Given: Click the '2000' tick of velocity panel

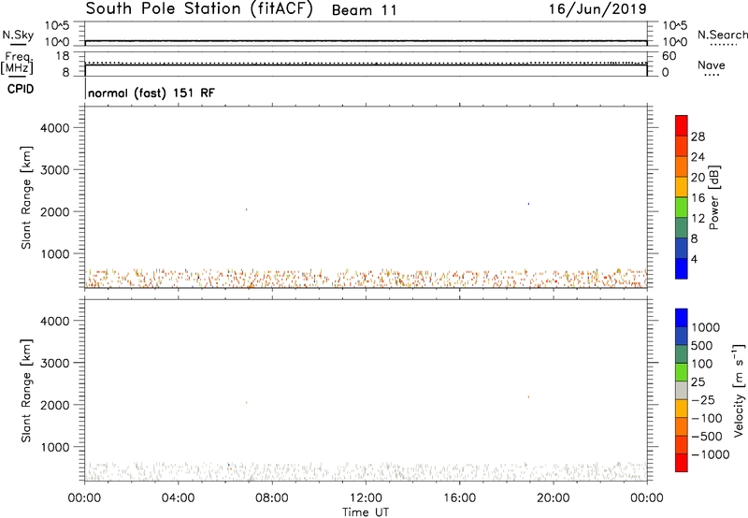Looking at the screenshot, I should (55, 405).
